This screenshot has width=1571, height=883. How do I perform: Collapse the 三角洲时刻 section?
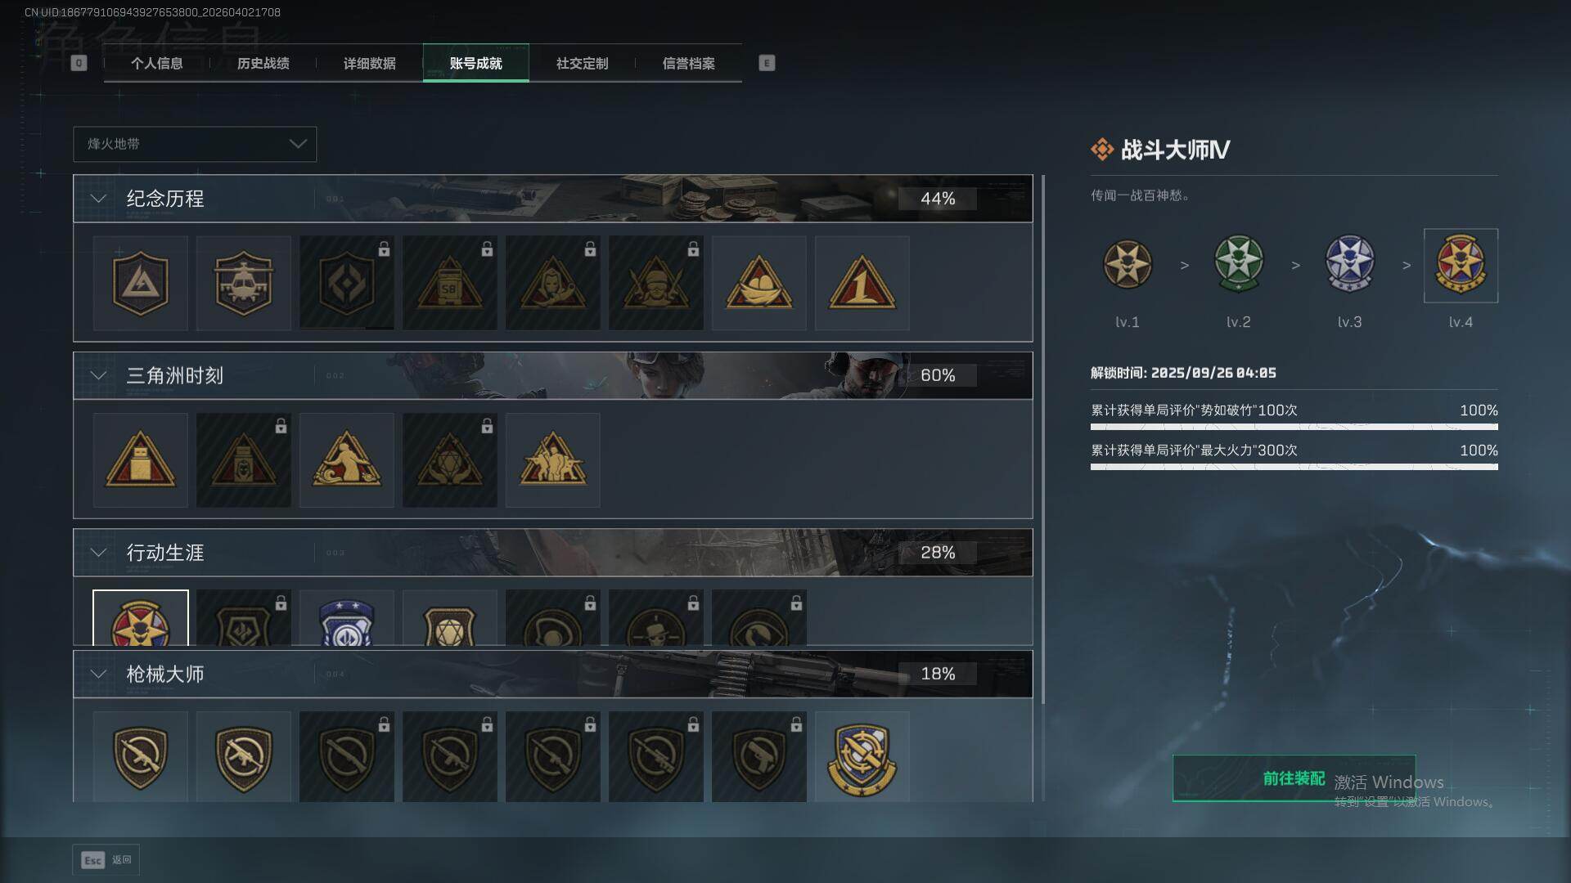pyautogui.click(x=98, y=375)
